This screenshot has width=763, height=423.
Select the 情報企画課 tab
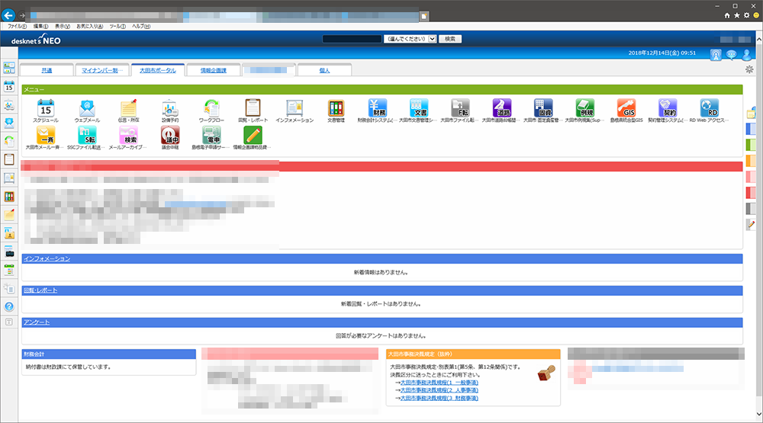(208, 70)
